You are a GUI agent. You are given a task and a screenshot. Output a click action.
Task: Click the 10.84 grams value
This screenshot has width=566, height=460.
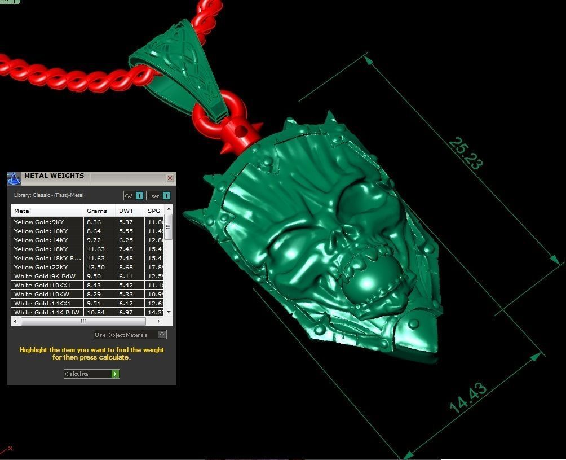click(x=96, y=312)
